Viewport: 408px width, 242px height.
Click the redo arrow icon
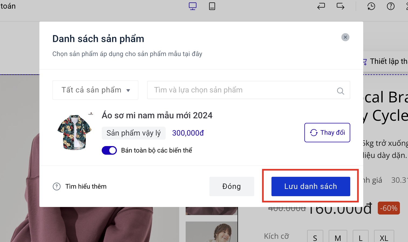(x=341, y=6)
